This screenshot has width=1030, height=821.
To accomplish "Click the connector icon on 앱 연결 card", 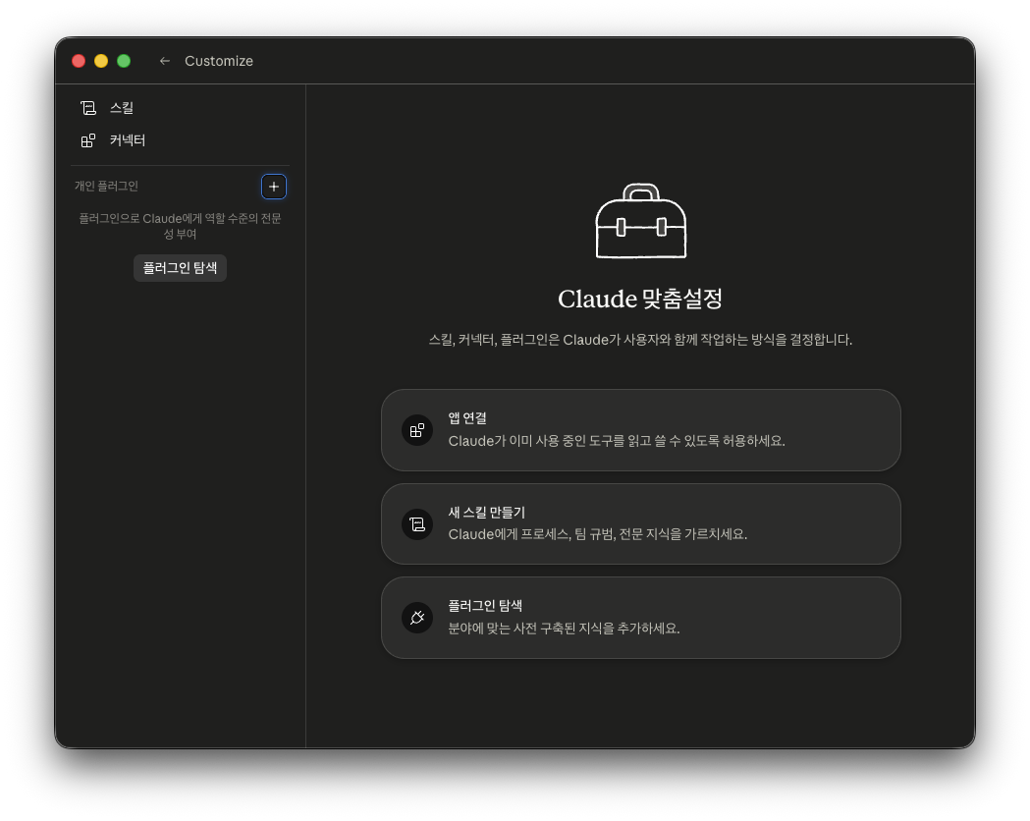I will [x=417, y=430].
